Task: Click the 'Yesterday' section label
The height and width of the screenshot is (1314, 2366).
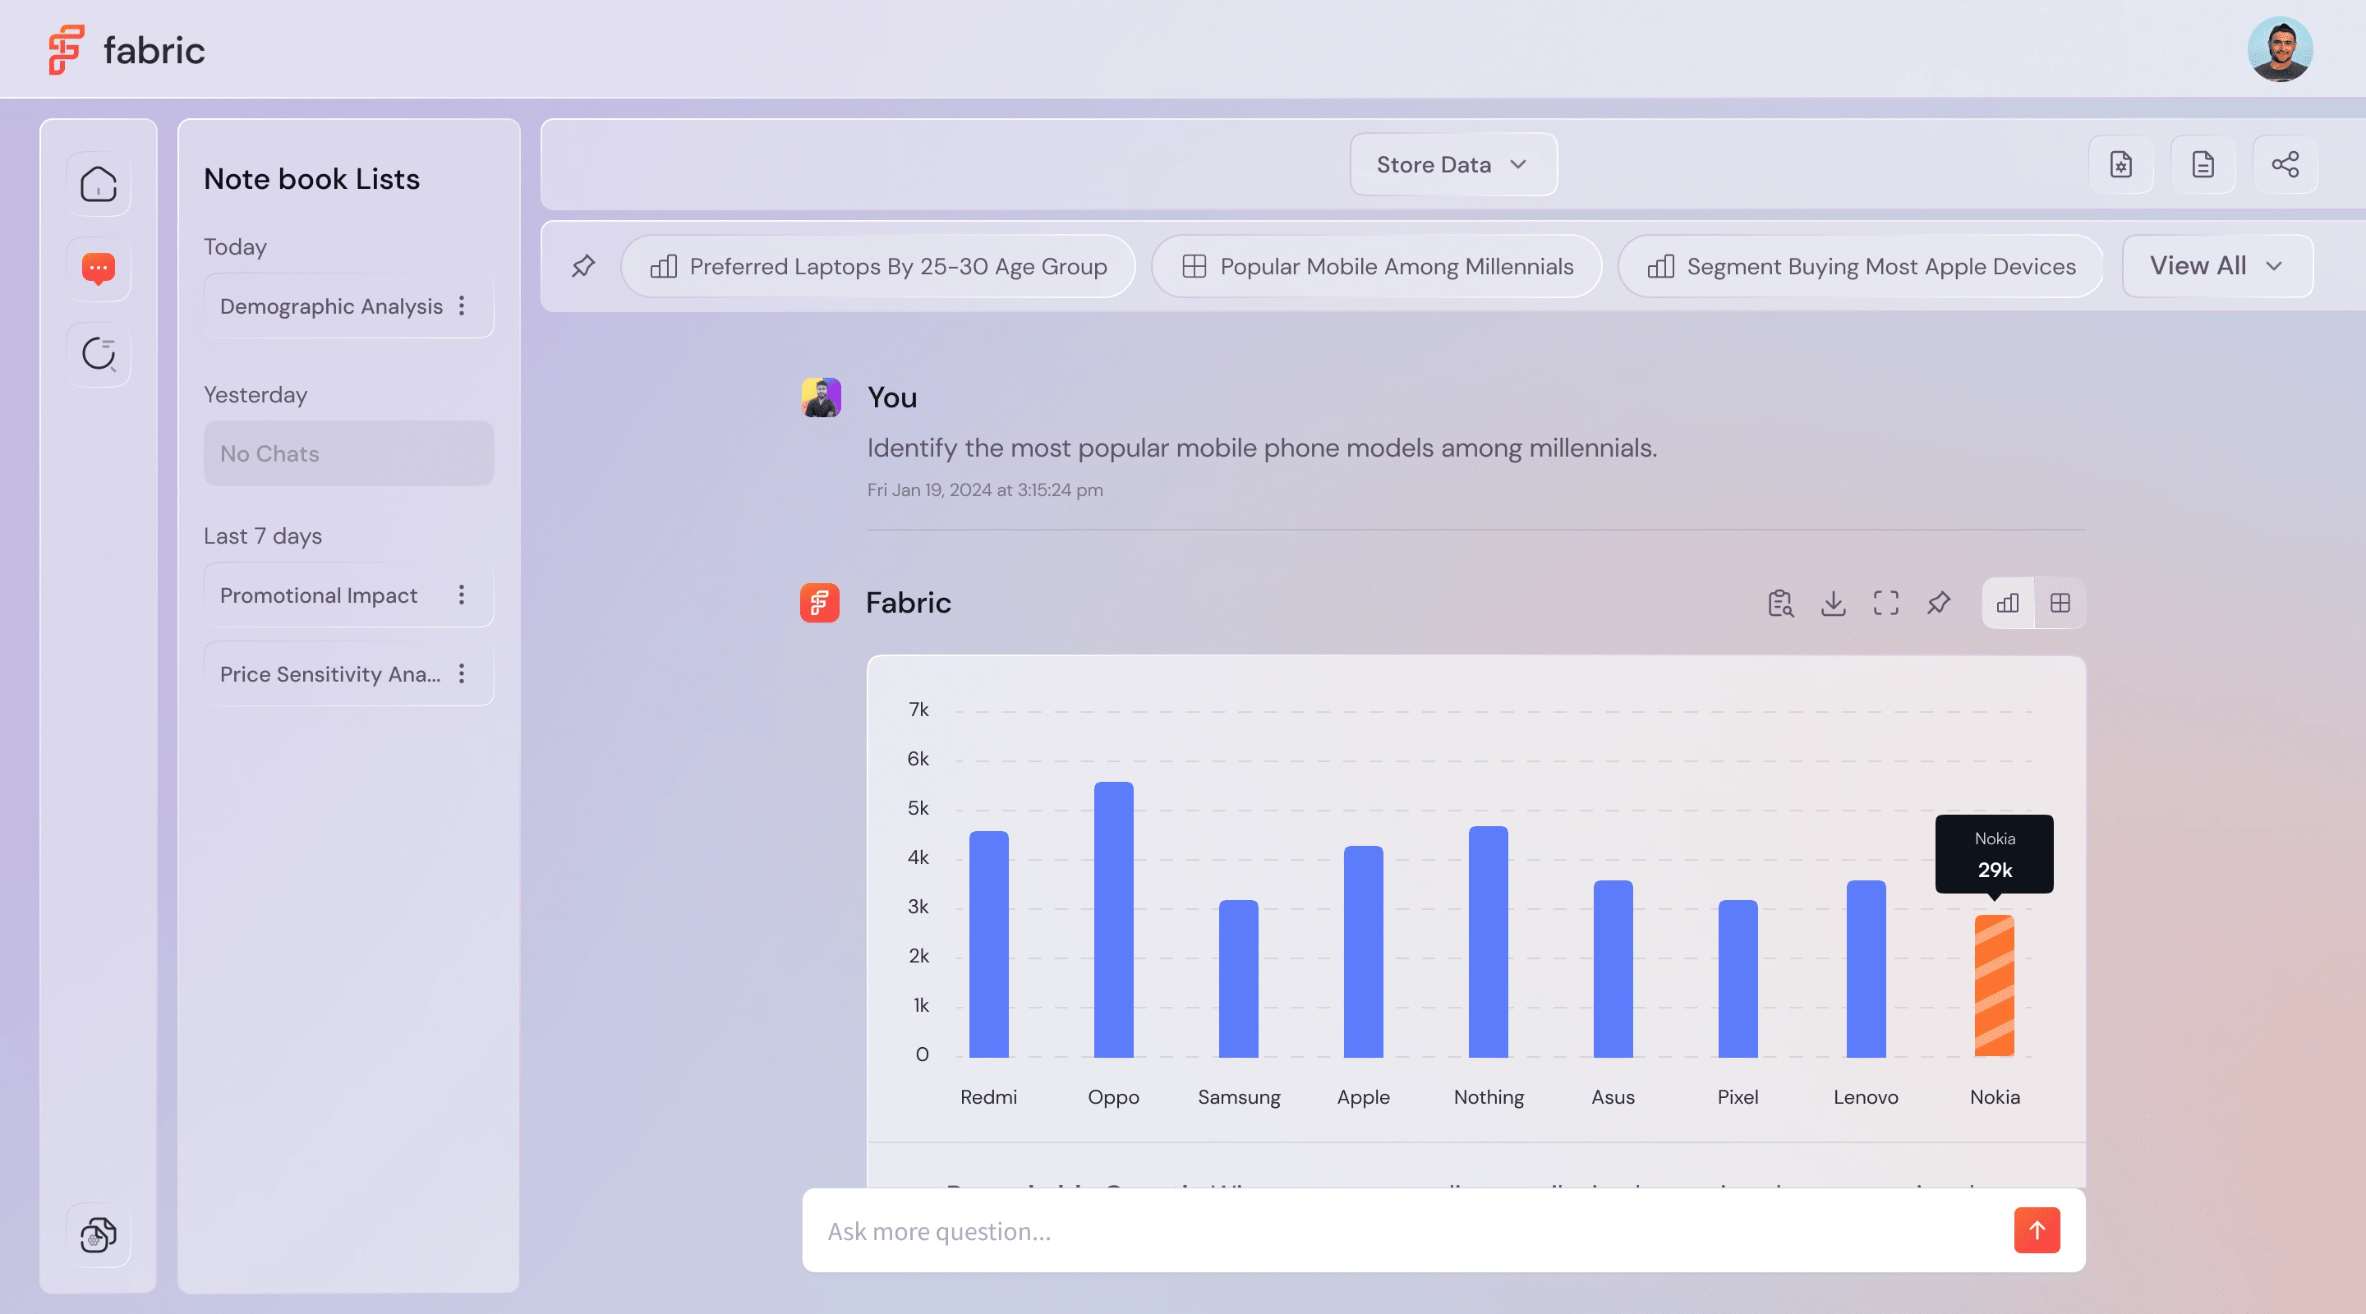Action: point(255,395)
